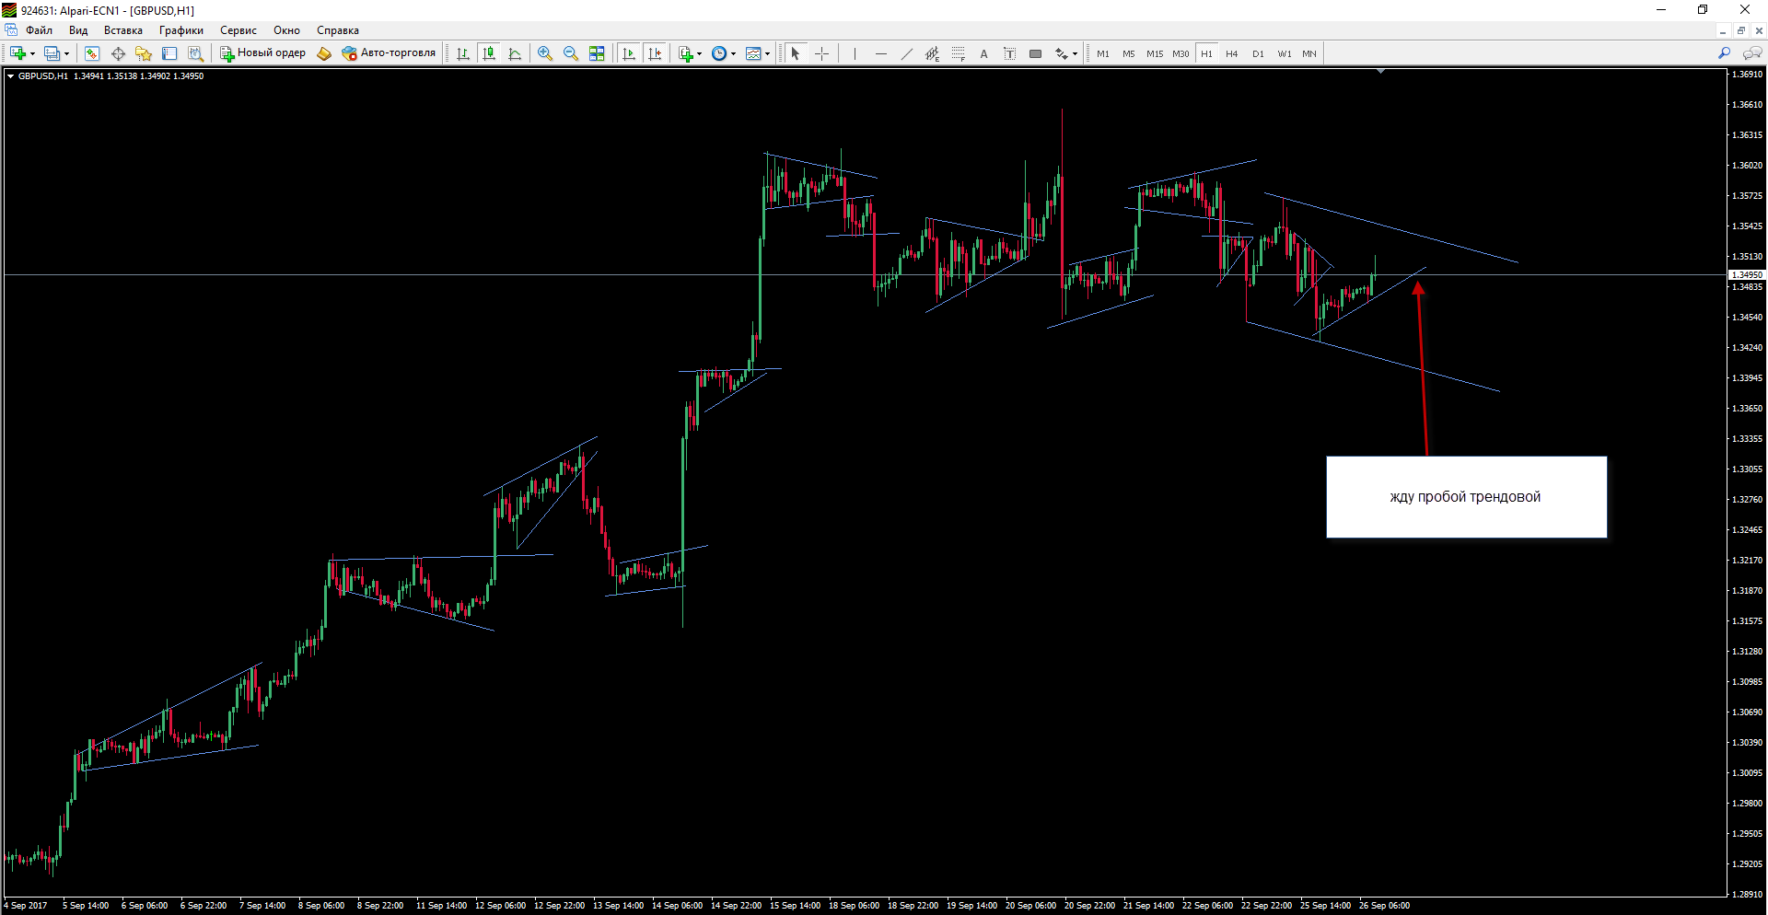This screenshot has height=915, width=1768.
Task: Open the new chart icon
Action: point(17,53)
